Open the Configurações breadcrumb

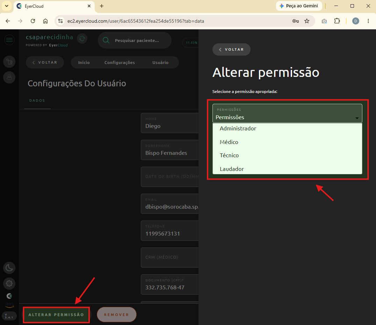[x=120, y=63]
